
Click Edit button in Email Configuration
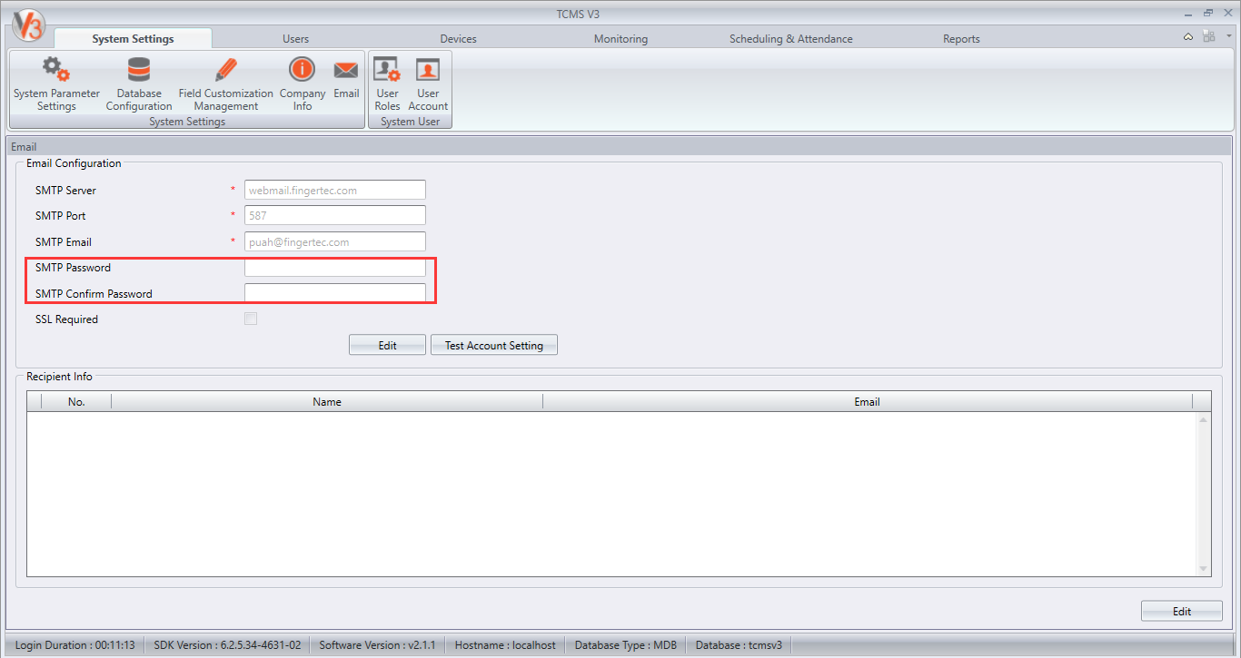click(x=387, y=345)
